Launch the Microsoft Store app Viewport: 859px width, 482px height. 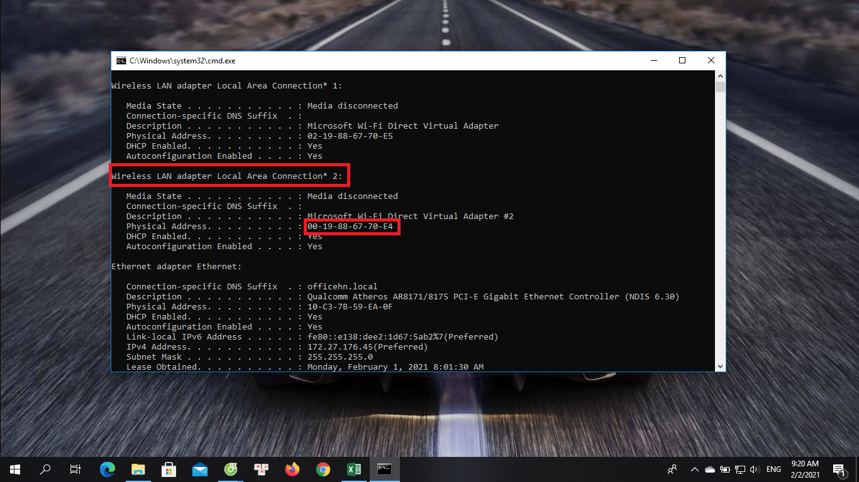[x=169, y=469]
